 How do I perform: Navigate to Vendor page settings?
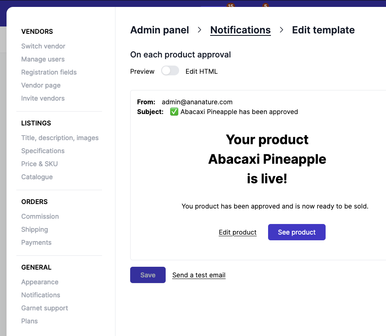point(41,85)
